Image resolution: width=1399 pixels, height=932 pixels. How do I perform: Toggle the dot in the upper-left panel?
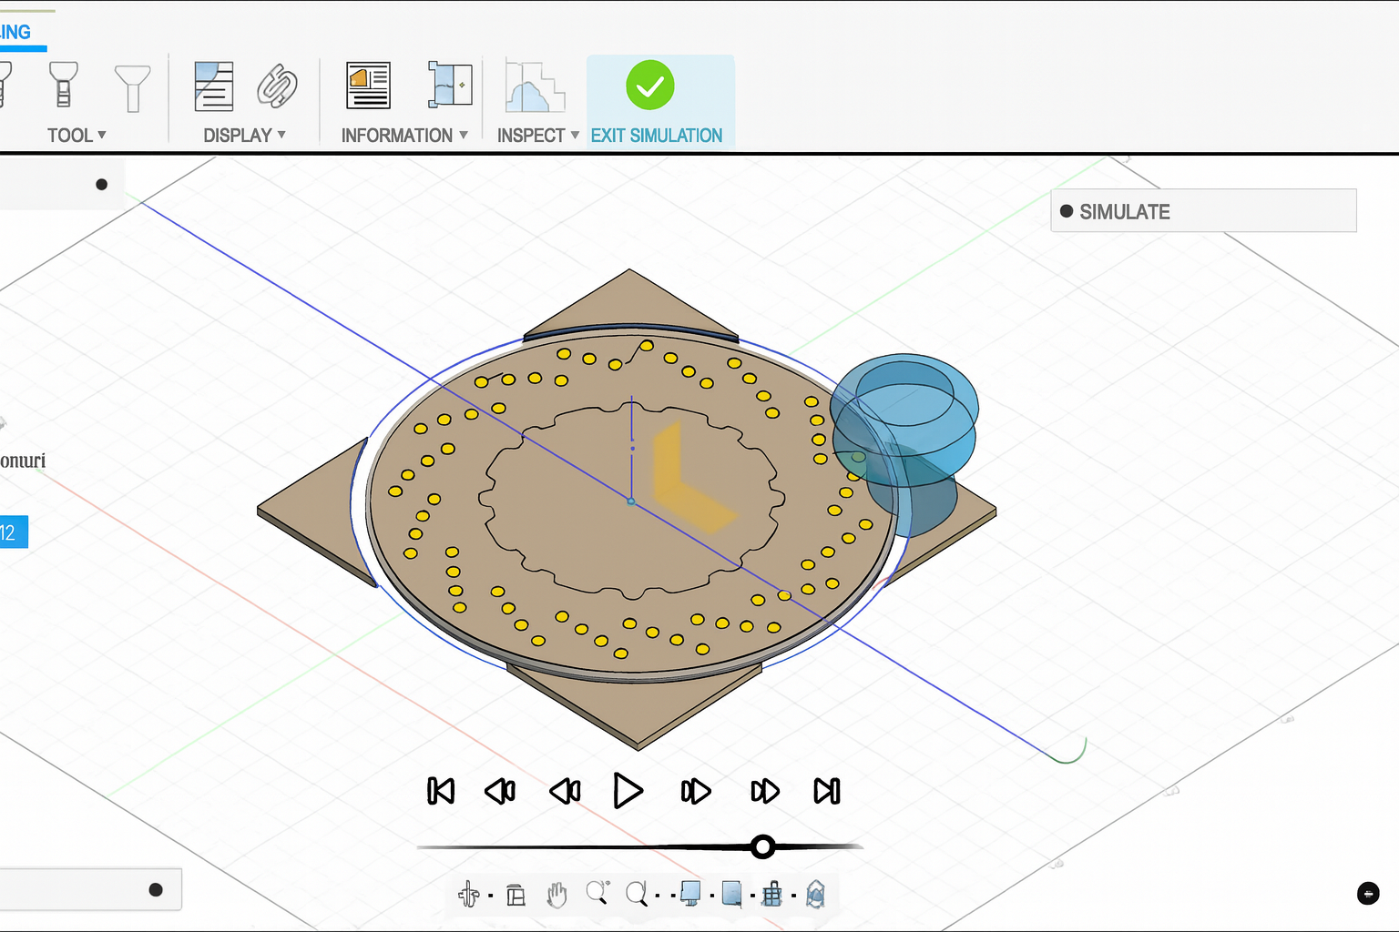pyautogui.click(x=102, y=184)
